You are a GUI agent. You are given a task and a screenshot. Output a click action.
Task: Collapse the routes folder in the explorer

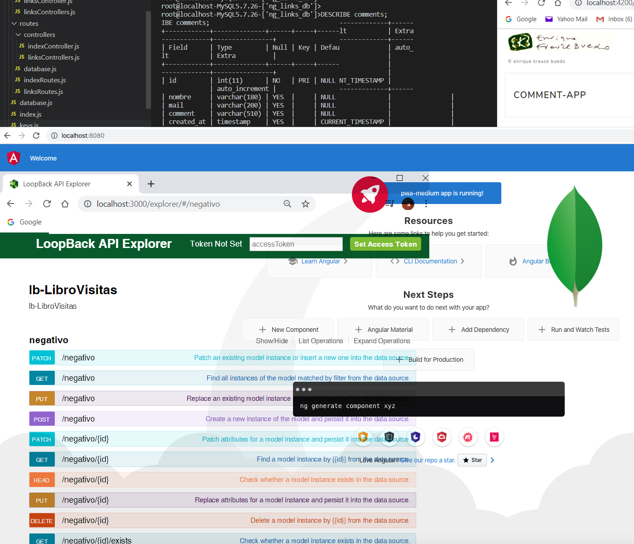click(14, 24)
